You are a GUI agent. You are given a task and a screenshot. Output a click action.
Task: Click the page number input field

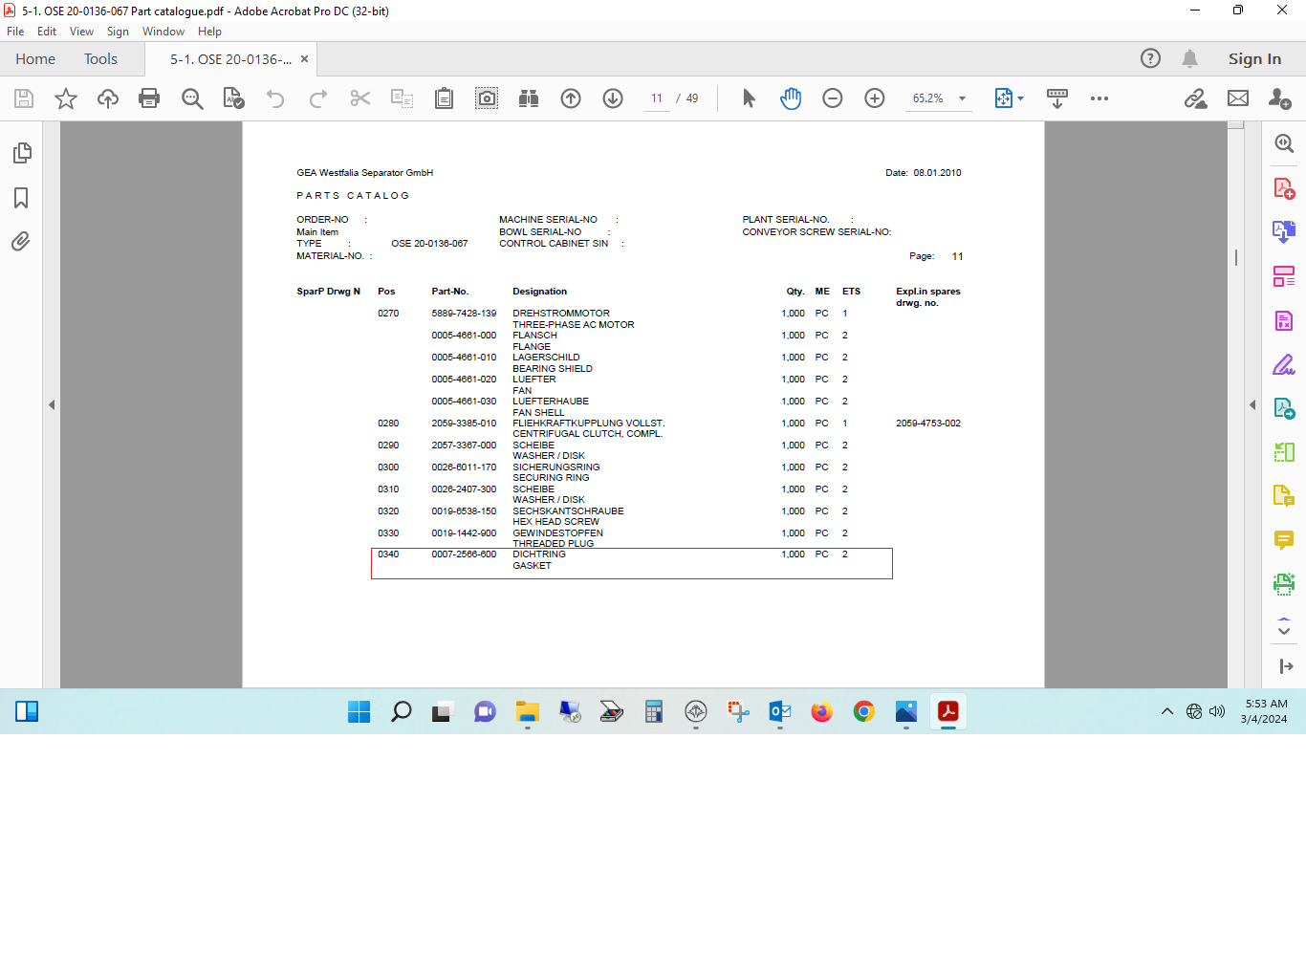[x=657, y=98]
